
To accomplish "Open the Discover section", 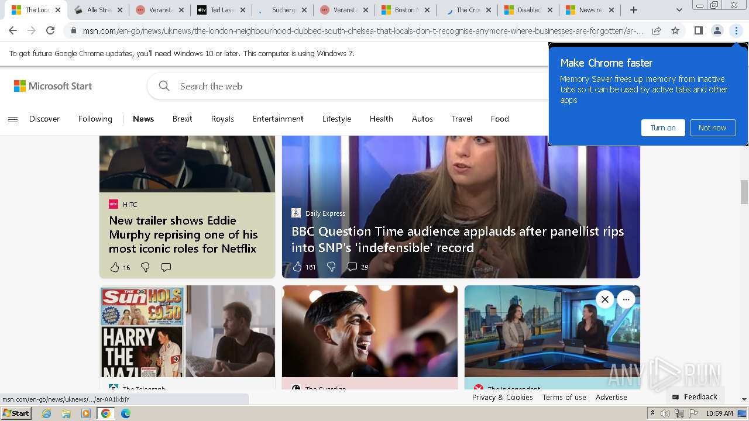I will [44, 119].
